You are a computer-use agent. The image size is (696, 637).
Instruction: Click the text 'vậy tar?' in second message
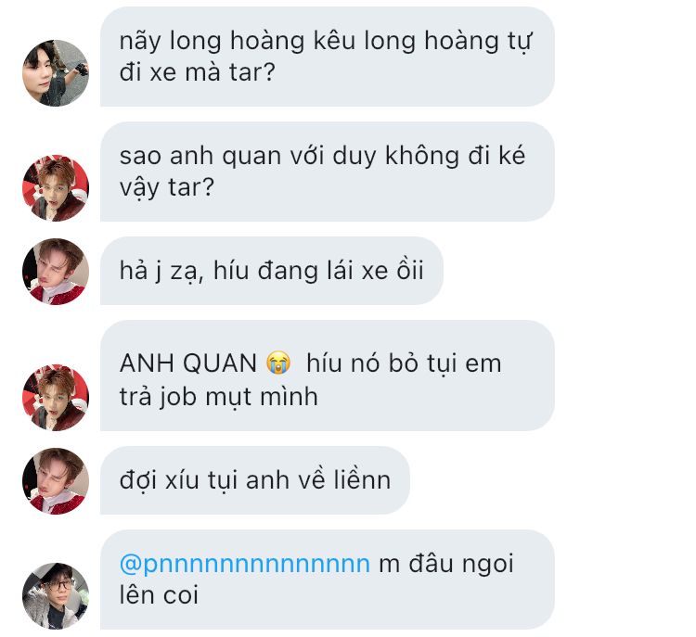[167, 188]
